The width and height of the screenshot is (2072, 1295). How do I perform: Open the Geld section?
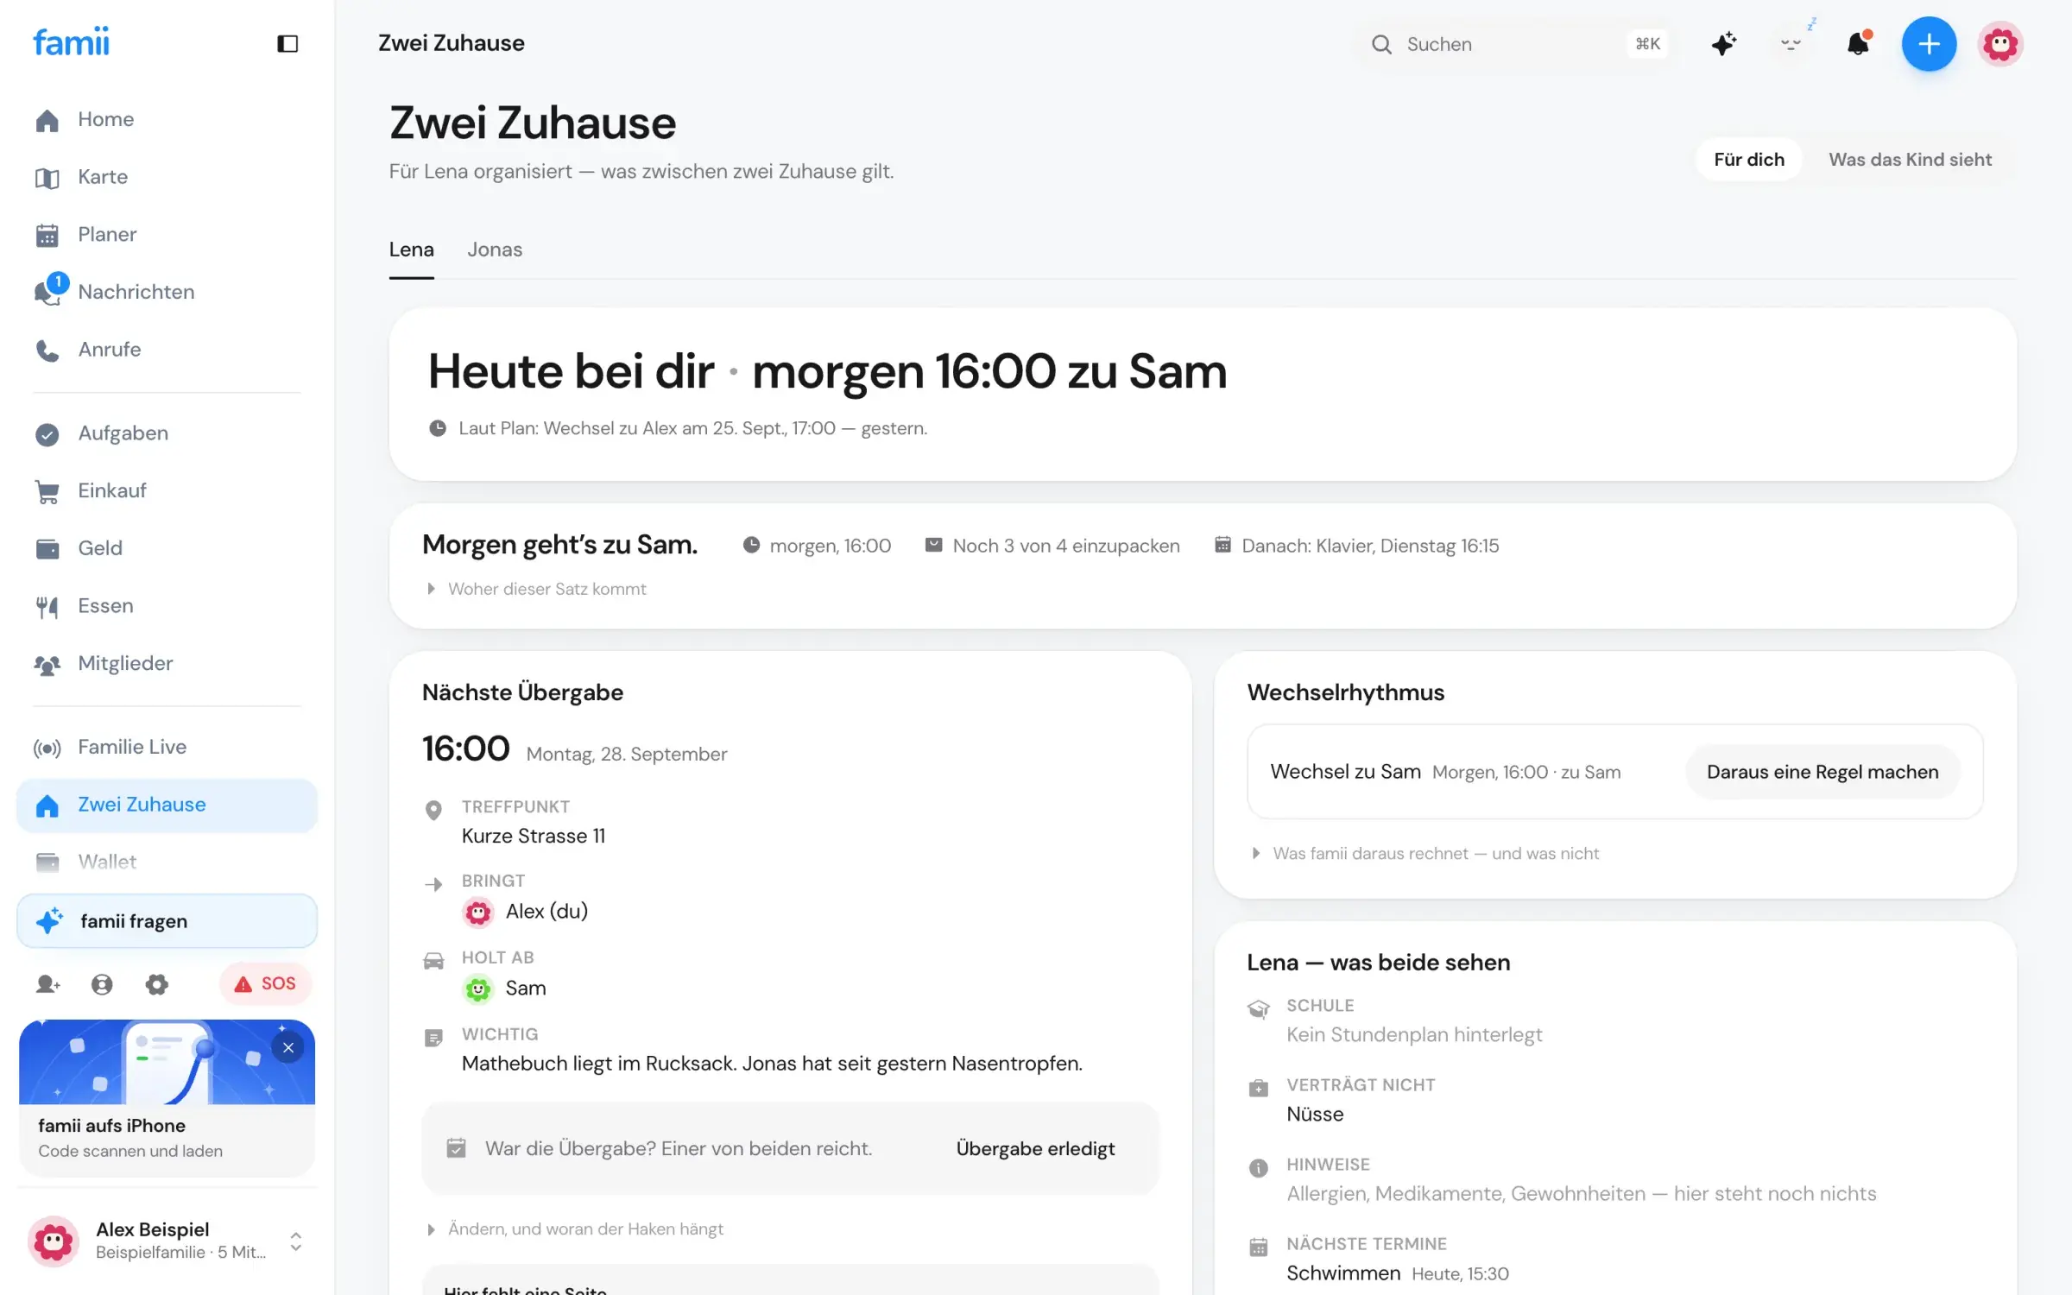[x=167, y=548]
